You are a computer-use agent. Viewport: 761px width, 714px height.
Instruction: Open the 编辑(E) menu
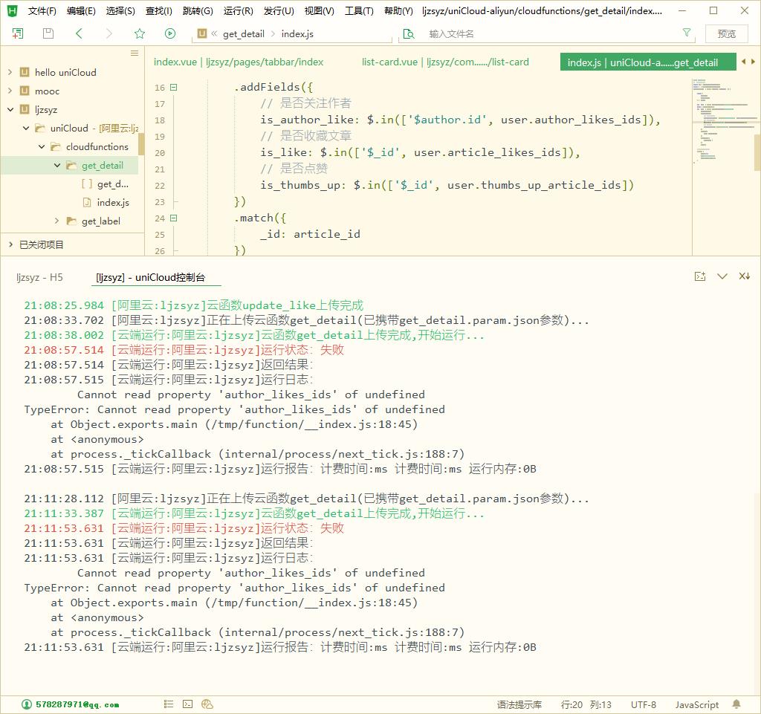(81, 10)
